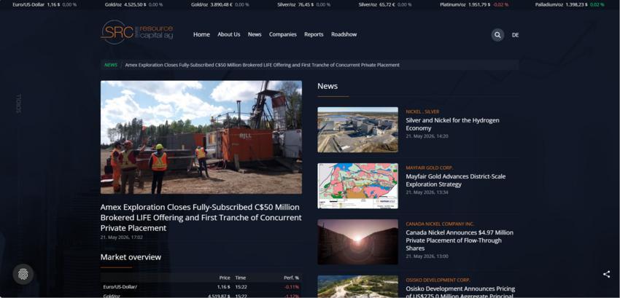Click the Silver/oz 76,45 $ ticker
Viewport: 620px width, 298px height.
(x=303, y=5)
